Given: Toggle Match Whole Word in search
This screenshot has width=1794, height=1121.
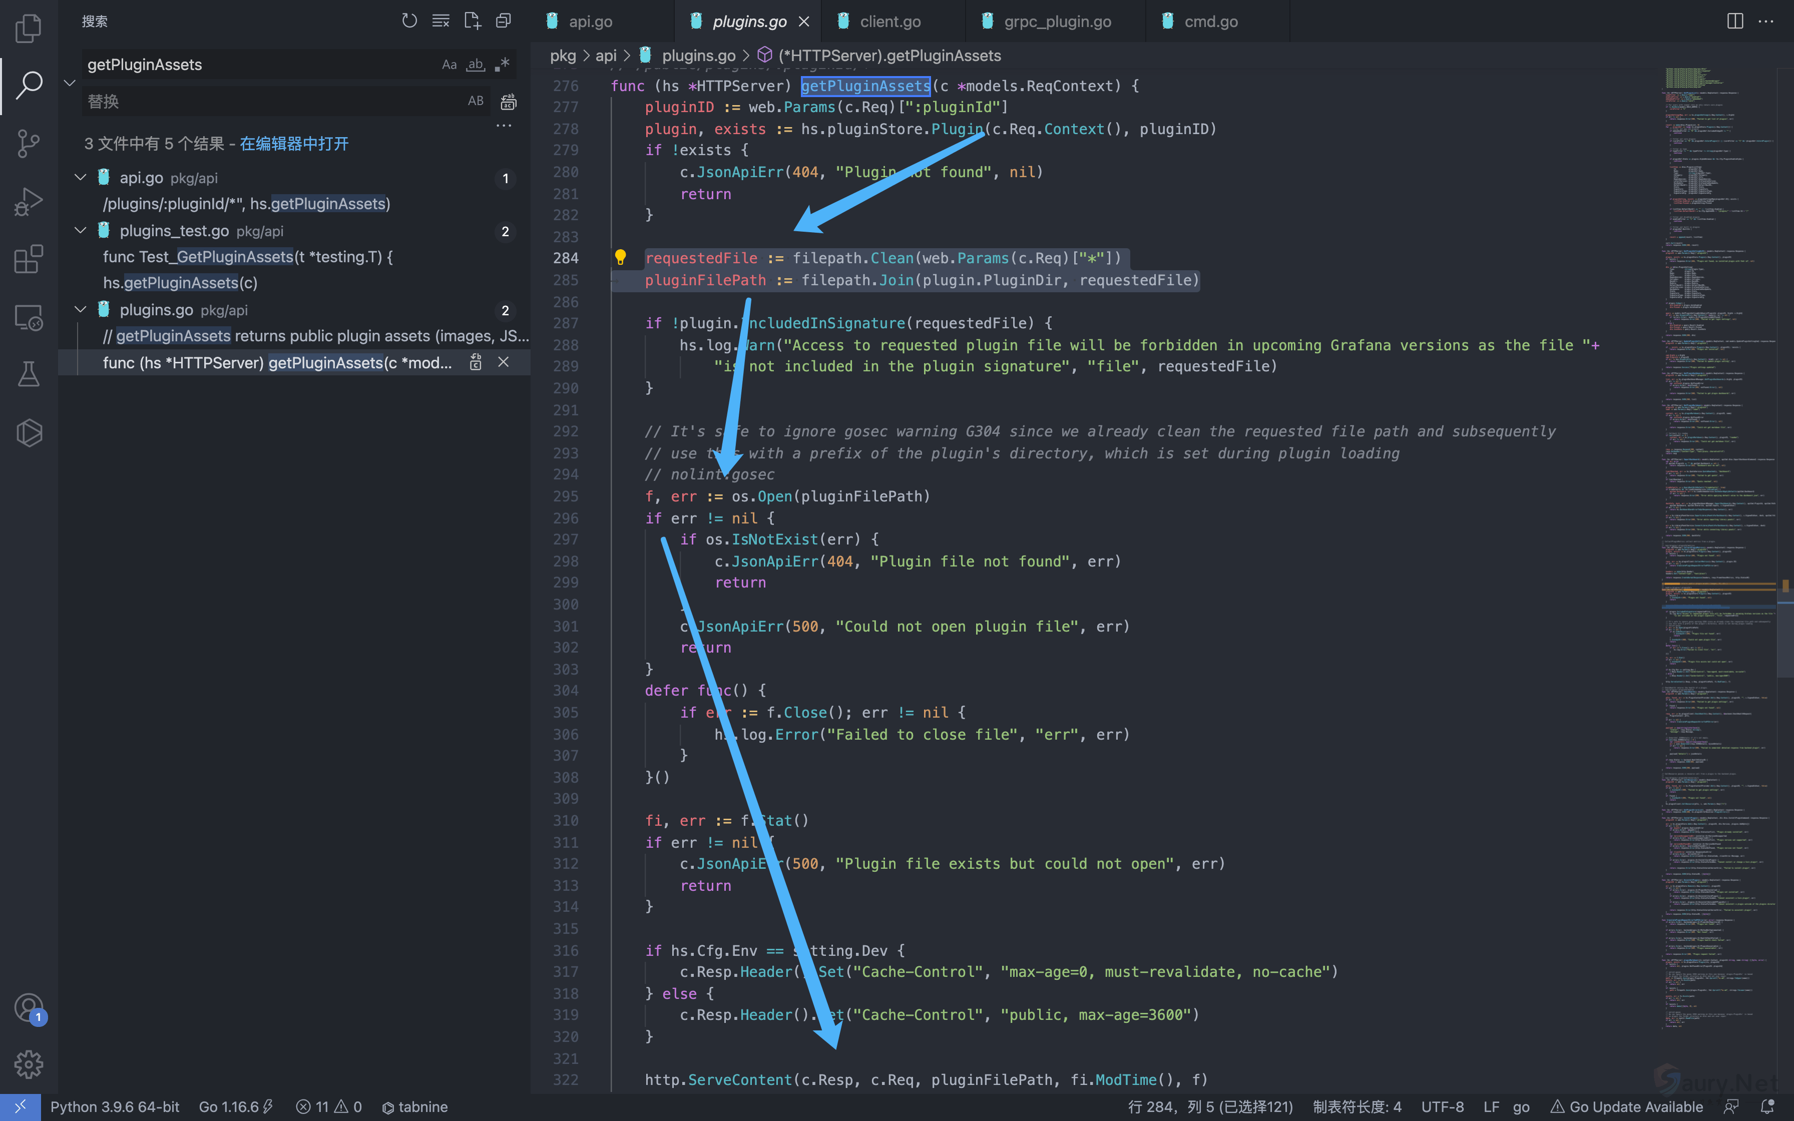Looking at the screenshot, I should [x=475, y=65].
